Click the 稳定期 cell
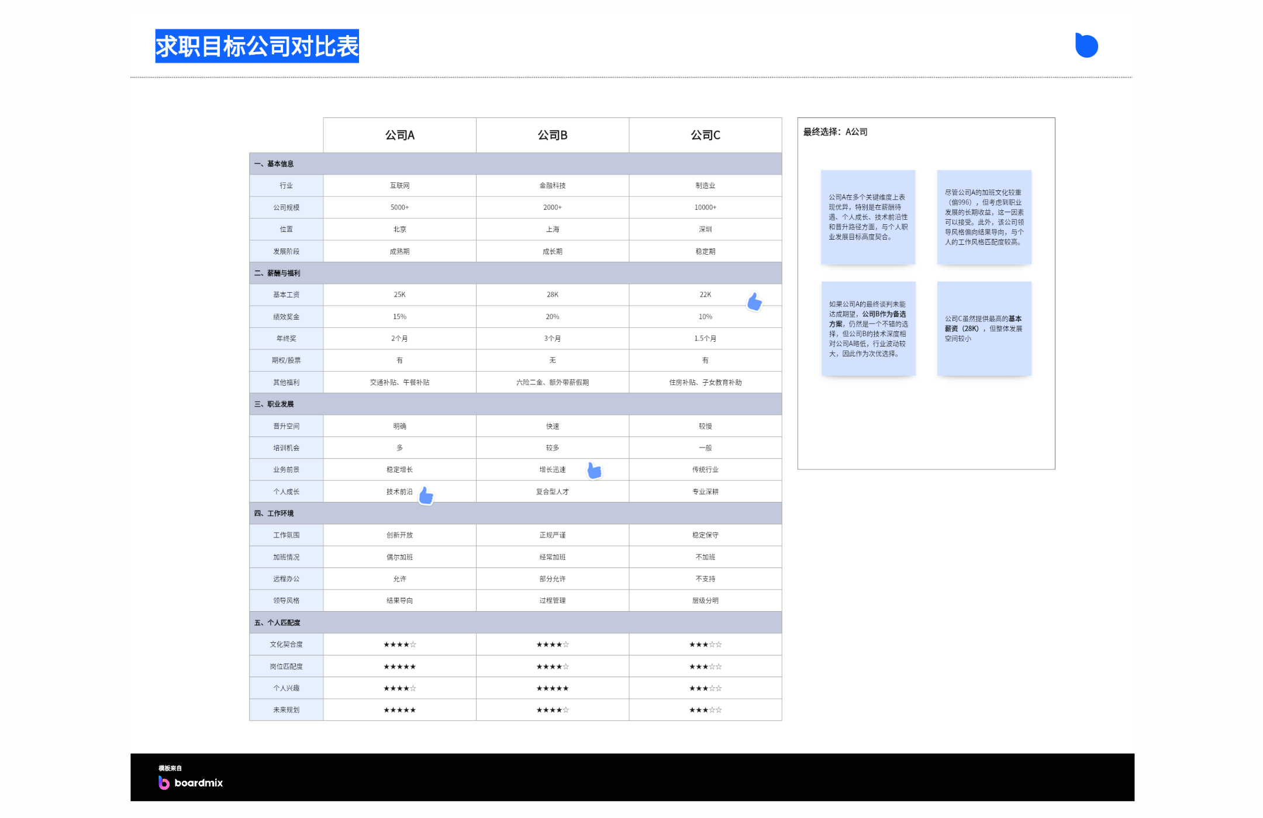This screenshot has height=818, width=1263. tap(705, 251)
